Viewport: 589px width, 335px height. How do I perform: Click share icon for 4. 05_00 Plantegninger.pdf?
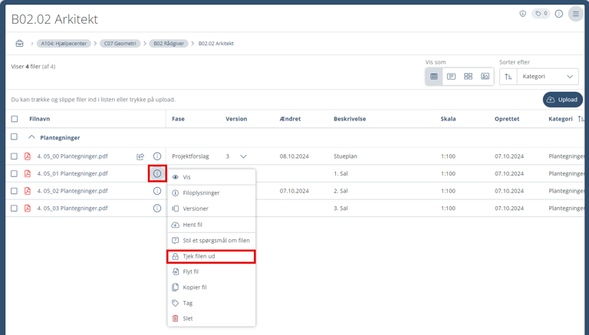[x=140, y=156]
